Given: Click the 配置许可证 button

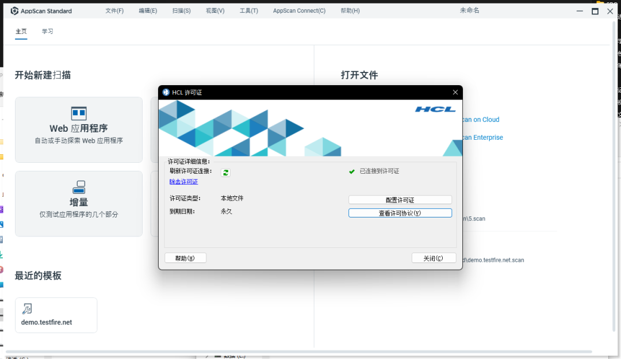Looking at the screenshot, I should (x=400, y=200).
